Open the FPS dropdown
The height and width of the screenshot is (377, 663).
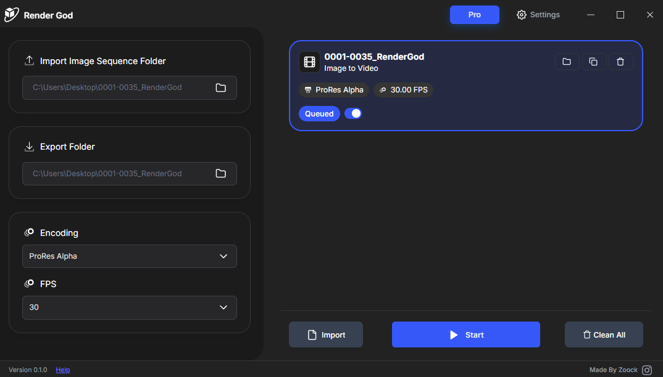click(x=129, y=307)
